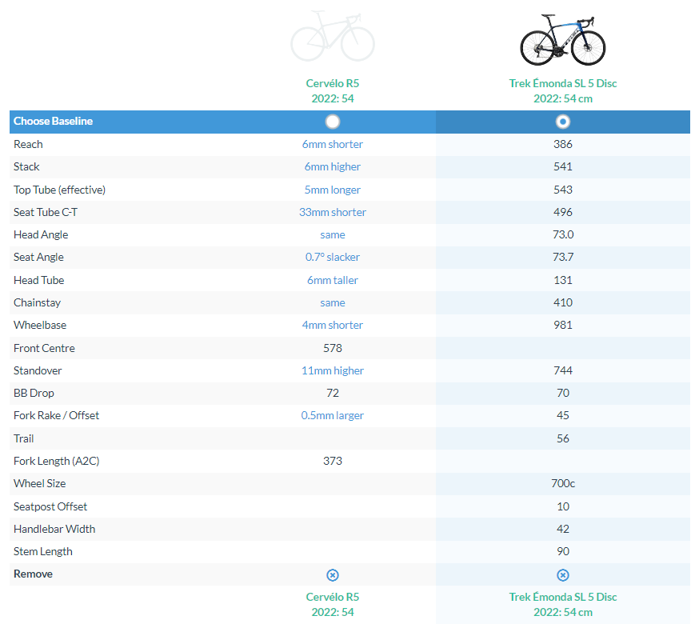Select the Reach row label
This screenshot has width=695, height=640.
pos(28,144)
